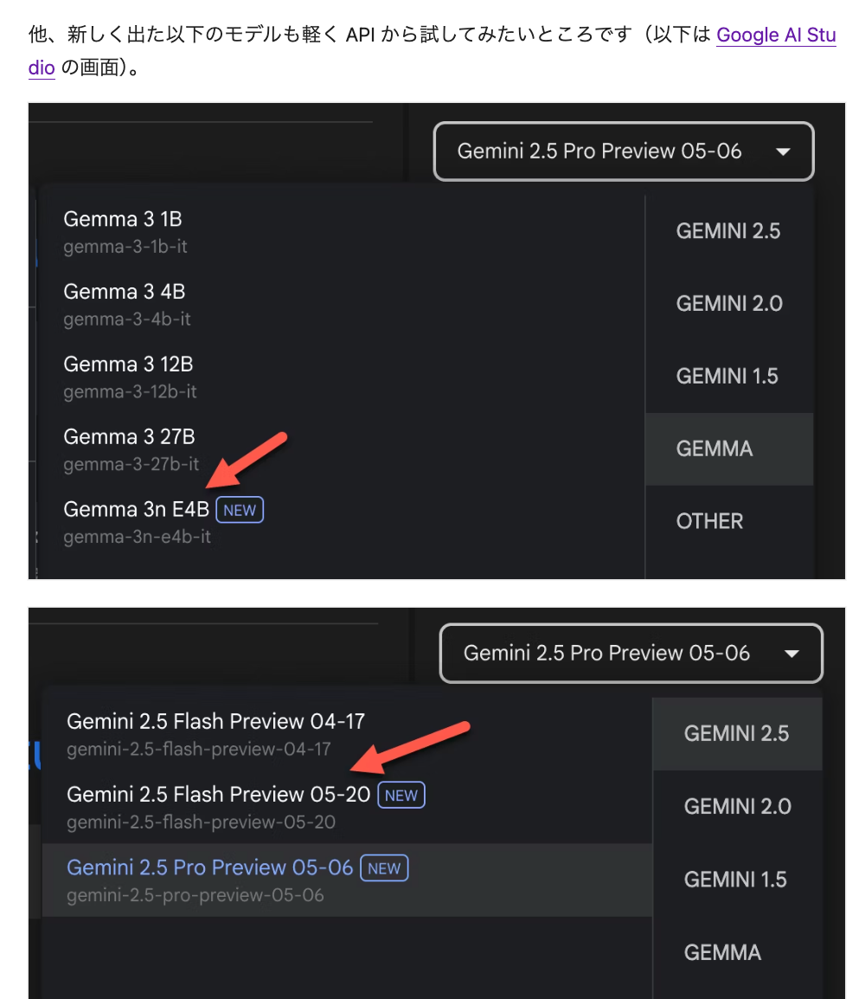The height and width of the screenshot is (999, 865).
Task: Select the Gemma 3n E4B model
Action: click(136, 510)
